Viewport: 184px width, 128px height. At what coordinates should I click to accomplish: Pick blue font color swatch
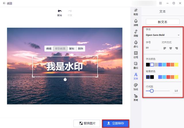[160, 65]
